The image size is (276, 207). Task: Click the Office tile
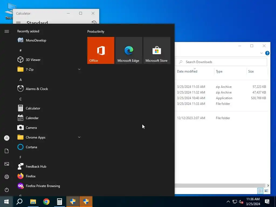tap(101, 50)
